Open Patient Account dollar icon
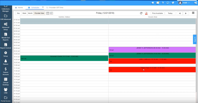Image resolution: width=198 pixels, height=103 pixels. click(x=6, y=71)
